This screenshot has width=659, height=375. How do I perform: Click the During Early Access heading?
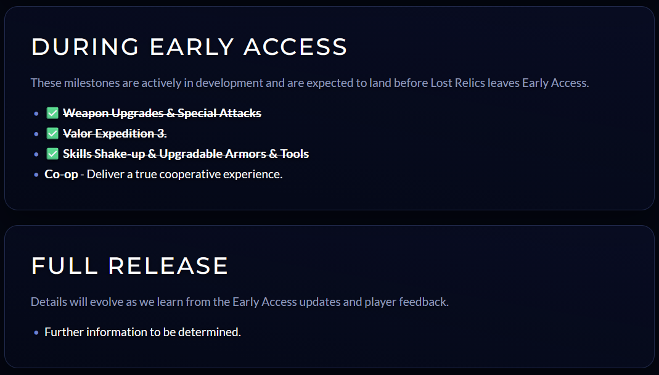click(x=189, y=47)
